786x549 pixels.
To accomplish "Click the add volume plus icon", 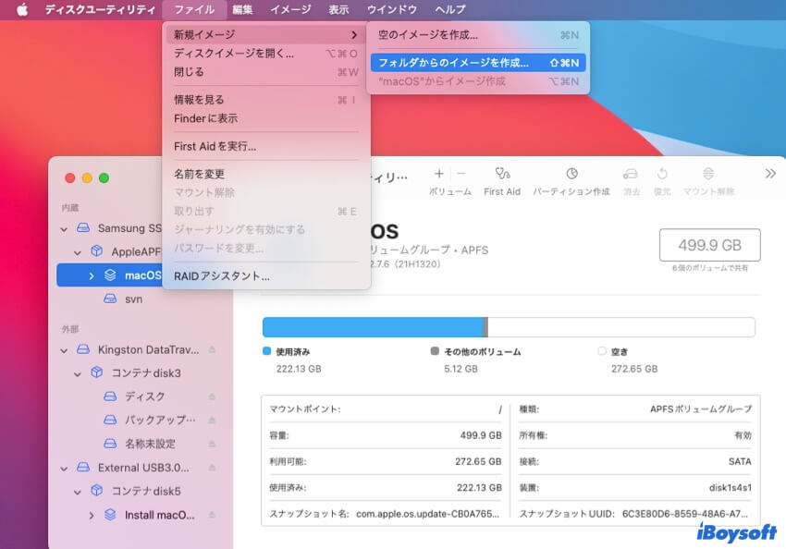I will point(439,174).
